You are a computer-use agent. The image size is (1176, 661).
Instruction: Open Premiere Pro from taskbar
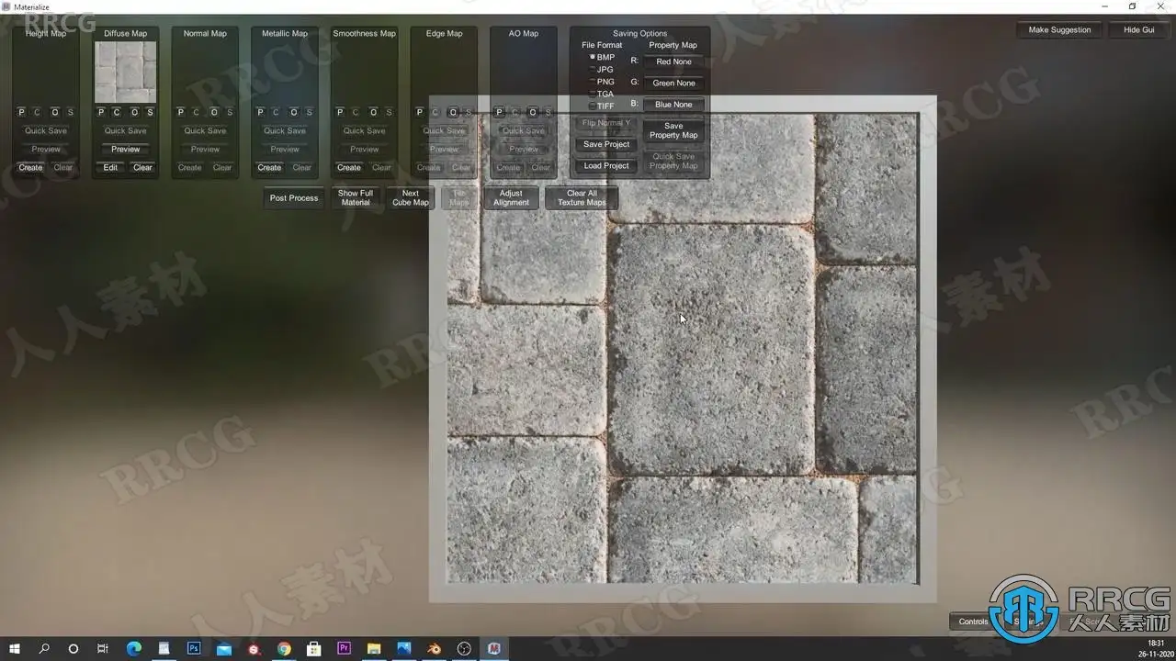(x=345, y=648)
